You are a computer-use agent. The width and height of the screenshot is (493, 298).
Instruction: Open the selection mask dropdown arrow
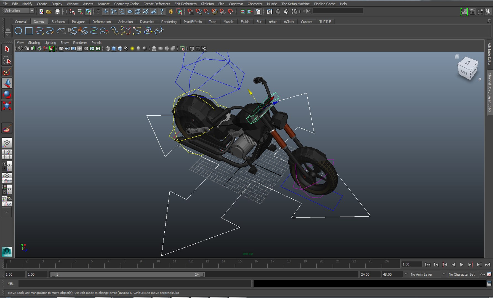click(x=98, y=11)
